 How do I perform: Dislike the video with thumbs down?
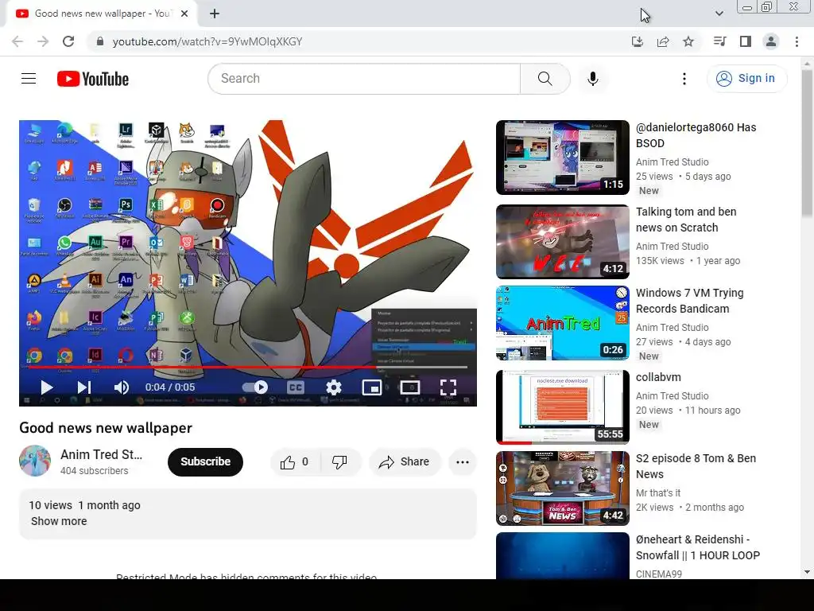click(x=339, y=462)
